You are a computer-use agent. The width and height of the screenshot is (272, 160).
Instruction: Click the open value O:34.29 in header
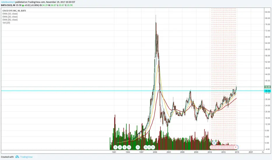(x=44, y=5)
